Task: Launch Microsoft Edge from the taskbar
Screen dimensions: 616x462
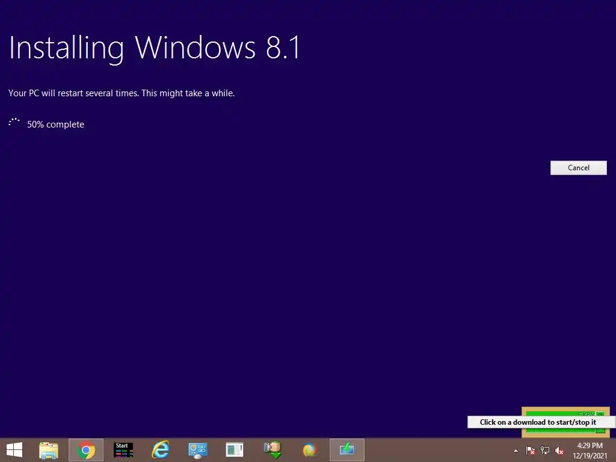Action: point(310,450)
